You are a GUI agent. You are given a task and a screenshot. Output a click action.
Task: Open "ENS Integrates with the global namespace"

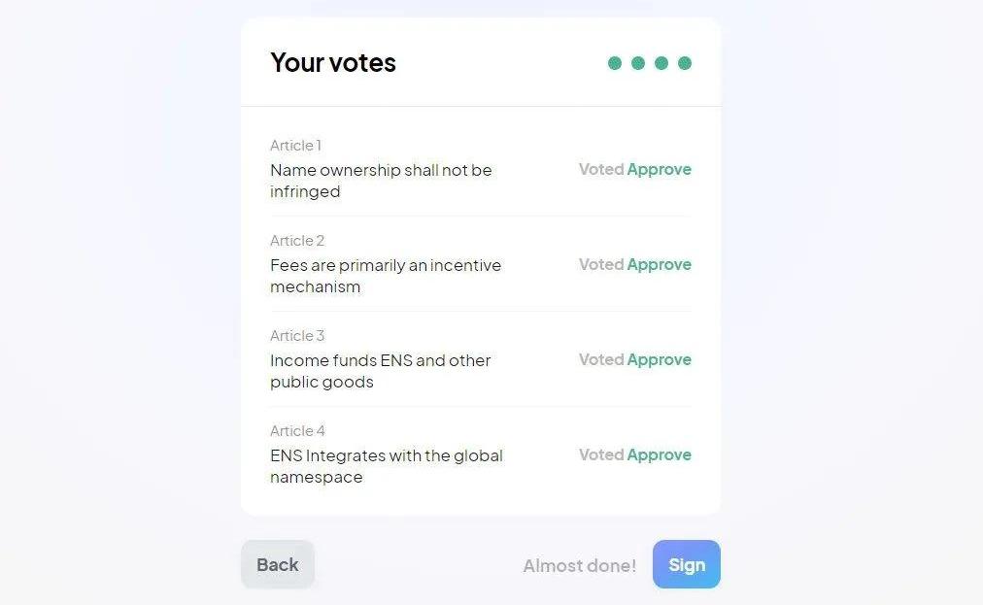coord(386,466)
